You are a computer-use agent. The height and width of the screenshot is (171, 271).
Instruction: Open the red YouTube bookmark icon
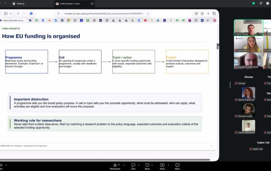coord(145,21)
